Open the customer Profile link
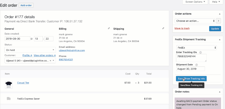 tap(27, 55)
